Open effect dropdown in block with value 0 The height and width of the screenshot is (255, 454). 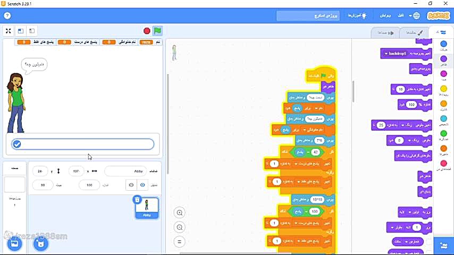click(413, 140)
